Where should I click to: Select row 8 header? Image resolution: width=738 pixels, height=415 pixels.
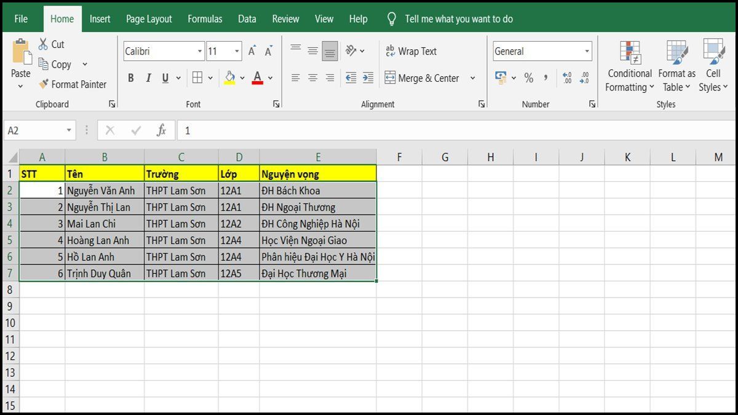pos(10,290)
